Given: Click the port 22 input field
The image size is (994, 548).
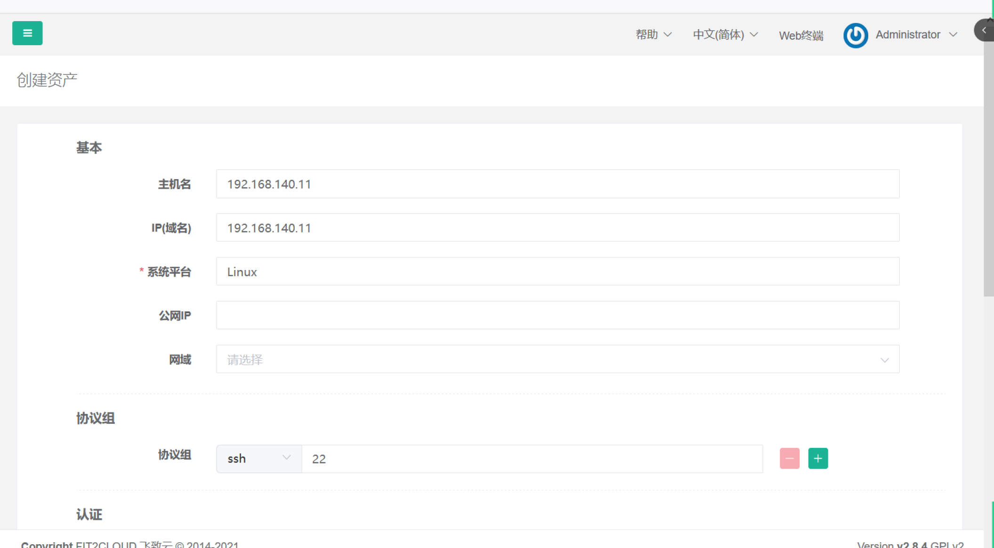Looking at the screenshot, I should [x=532, y=459].
